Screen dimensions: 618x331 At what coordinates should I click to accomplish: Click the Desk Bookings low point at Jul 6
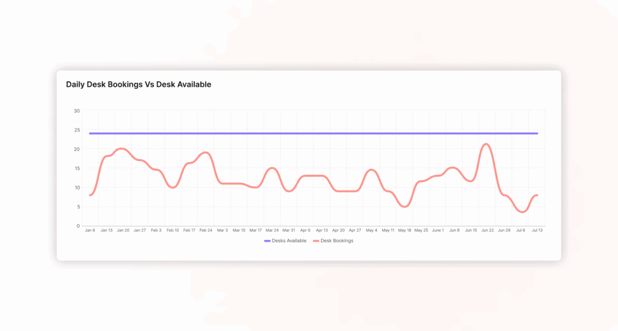[x=522, y=212]
